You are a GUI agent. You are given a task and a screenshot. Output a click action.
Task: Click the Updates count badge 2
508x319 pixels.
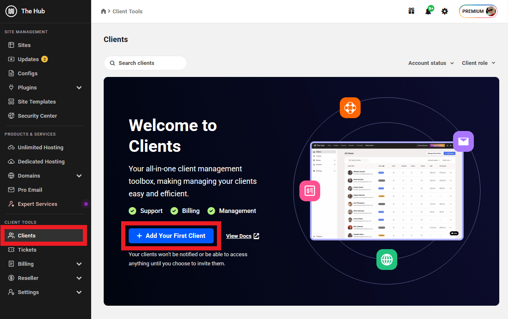[x=45, y=59]
